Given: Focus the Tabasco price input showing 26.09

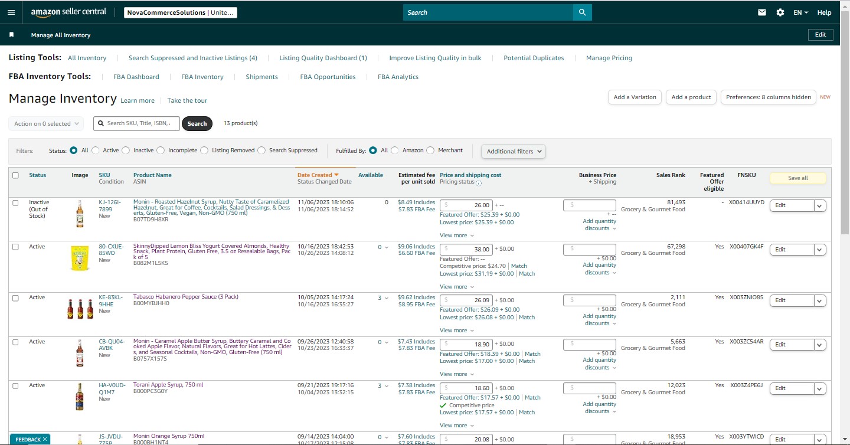Looking at the screenshot, I should [x=466, y=300].
